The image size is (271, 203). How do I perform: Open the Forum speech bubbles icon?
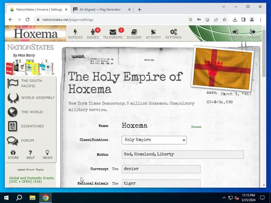[13, 141]
